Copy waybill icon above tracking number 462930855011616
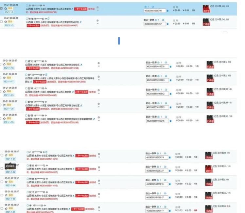 [165, 180]
